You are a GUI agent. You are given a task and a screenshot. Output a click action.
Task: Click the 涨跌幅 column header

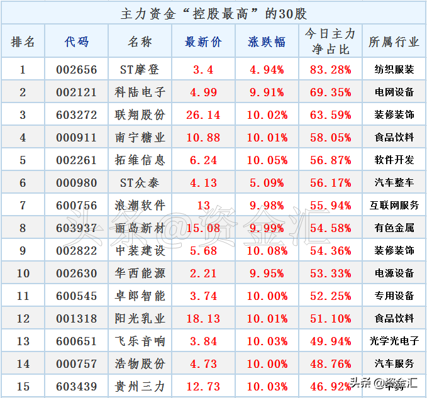(267, 42)
